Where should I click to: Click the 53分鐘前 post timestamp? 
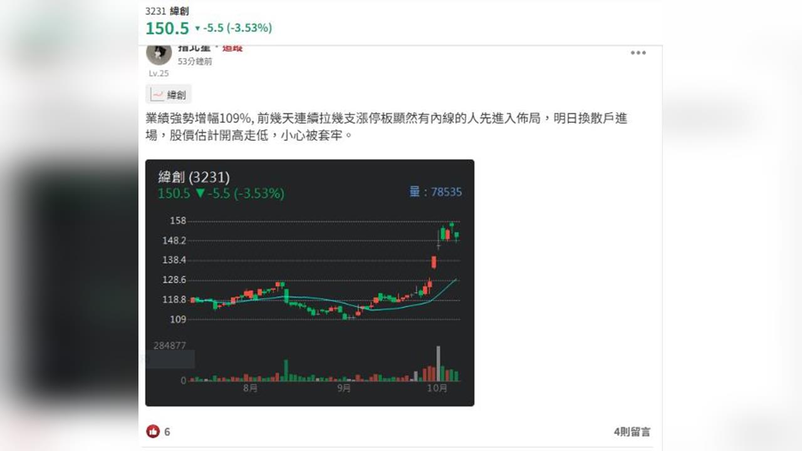click(195, 61)
